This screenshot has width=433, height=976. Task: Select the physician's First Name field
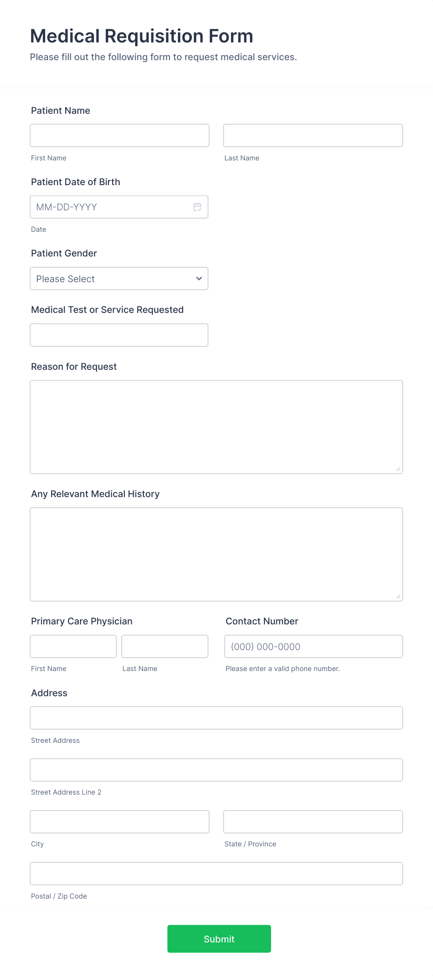click(73, 646)
